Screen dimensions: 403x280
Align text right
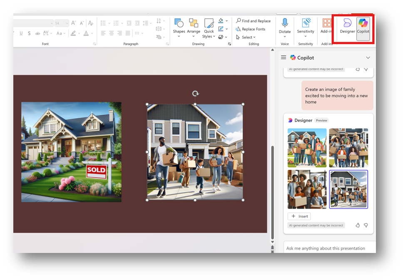[x=120, y=33]
